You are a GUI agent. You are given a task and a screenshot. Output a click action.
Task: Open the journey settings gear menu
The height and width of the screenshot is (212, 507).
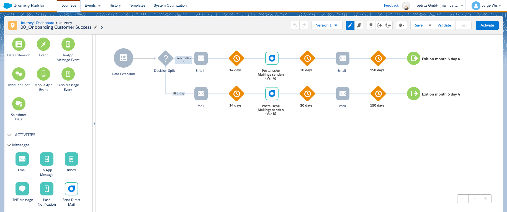(401, 25)
